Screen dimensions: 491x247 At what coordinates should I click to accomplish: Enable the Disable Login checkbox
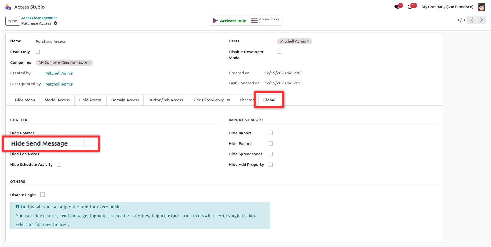coord(42,195)
